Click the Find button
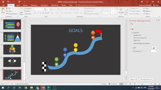The image size is (161, 90). tap(146, 8)
